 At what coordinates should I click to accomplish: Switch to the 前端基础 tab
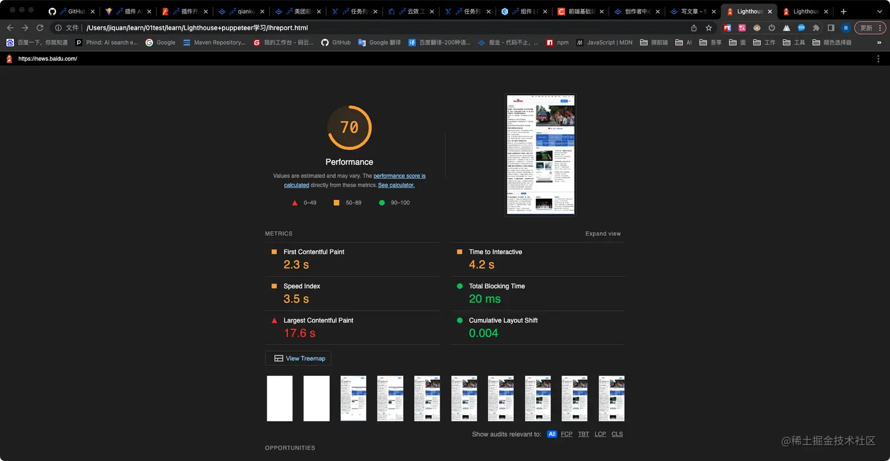580,11
